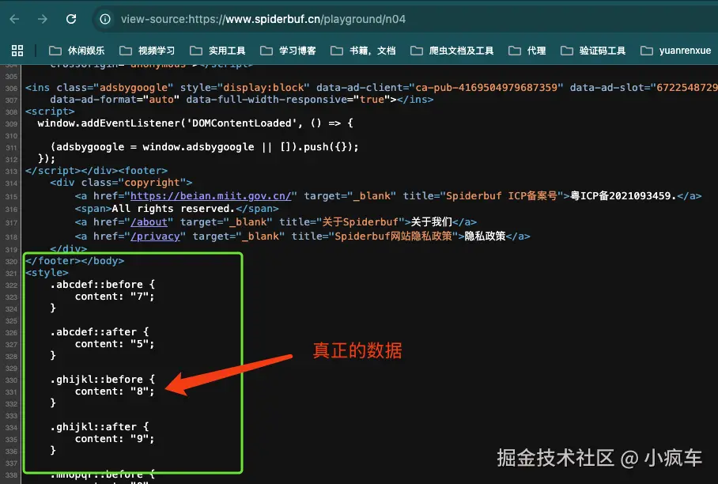718x484 pixels.
Task: Click the class="copyright" div tag
Action: coord(121,183)
